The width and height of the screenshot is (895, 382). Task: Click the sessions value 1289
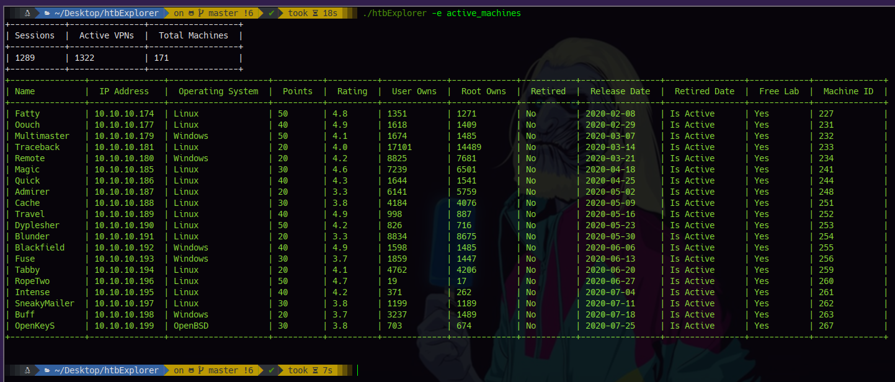point(25,58)
